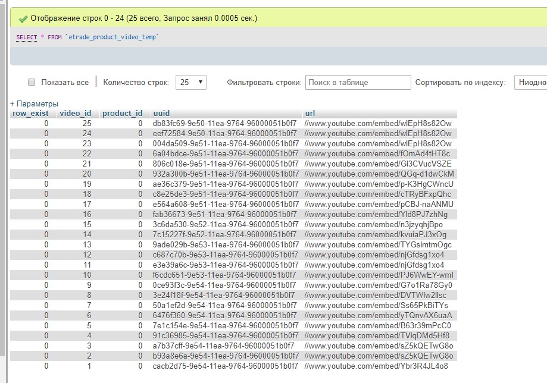Screen dimensions: 547x383
Task: Select uuid c687c70b-9e53-11ea-9764-96000051b0f7 cell
Action: tap(226, 255)
